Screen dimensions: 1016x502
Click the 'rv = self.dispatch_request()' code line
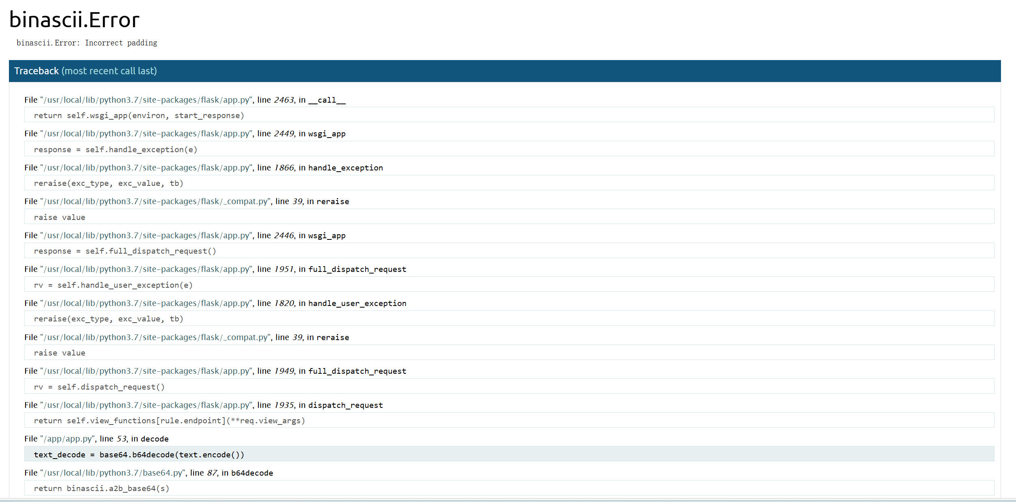point(99,387)
